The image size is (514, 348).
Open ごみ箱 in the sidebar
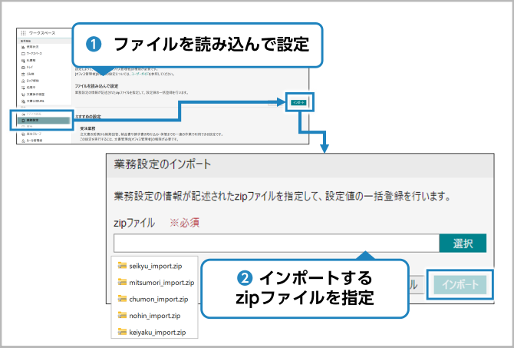[28, 74]
